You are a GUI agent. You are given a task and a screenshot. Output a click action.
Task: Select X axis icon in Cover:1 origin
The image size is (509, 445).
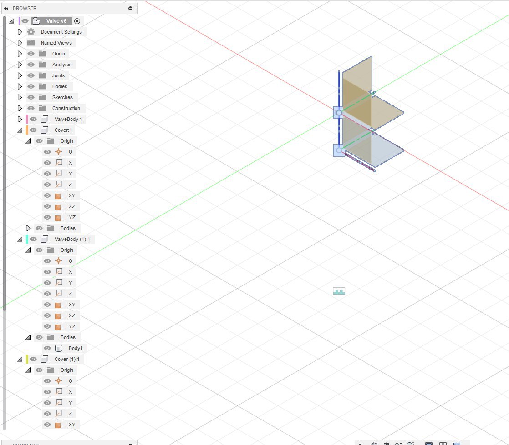59,163
